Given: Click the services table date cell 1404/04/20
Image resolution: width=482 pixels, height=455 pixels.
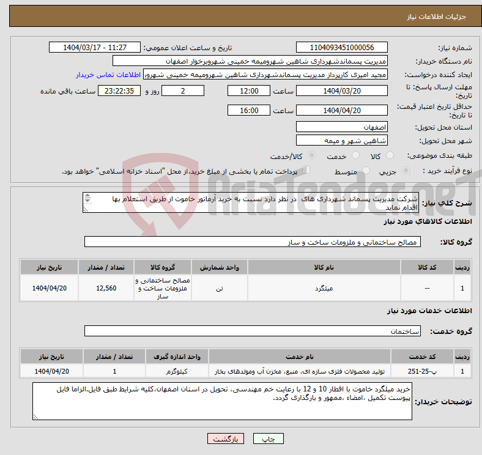Looking at the screenshot, I should click(51, 371).
